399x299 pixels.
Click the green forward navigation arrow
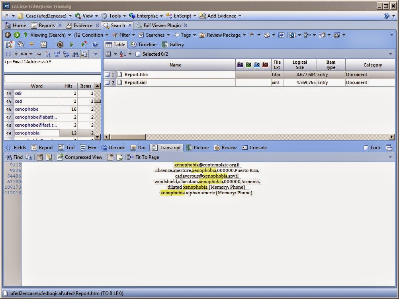click(x=17, y=35)
